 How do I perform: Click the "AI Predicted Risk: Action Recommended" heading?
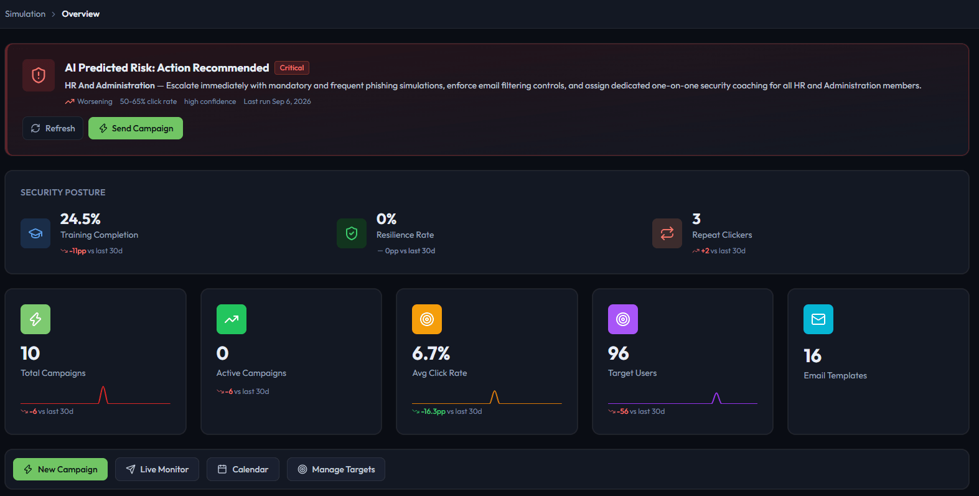[167, 68]
